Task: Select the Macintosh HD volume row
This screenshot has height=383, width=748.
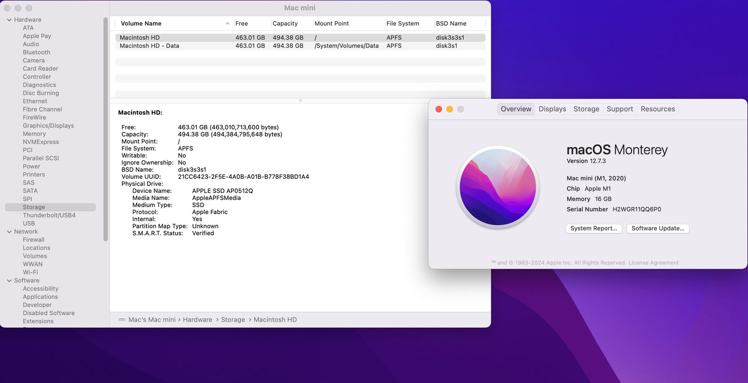Action: 300,38
